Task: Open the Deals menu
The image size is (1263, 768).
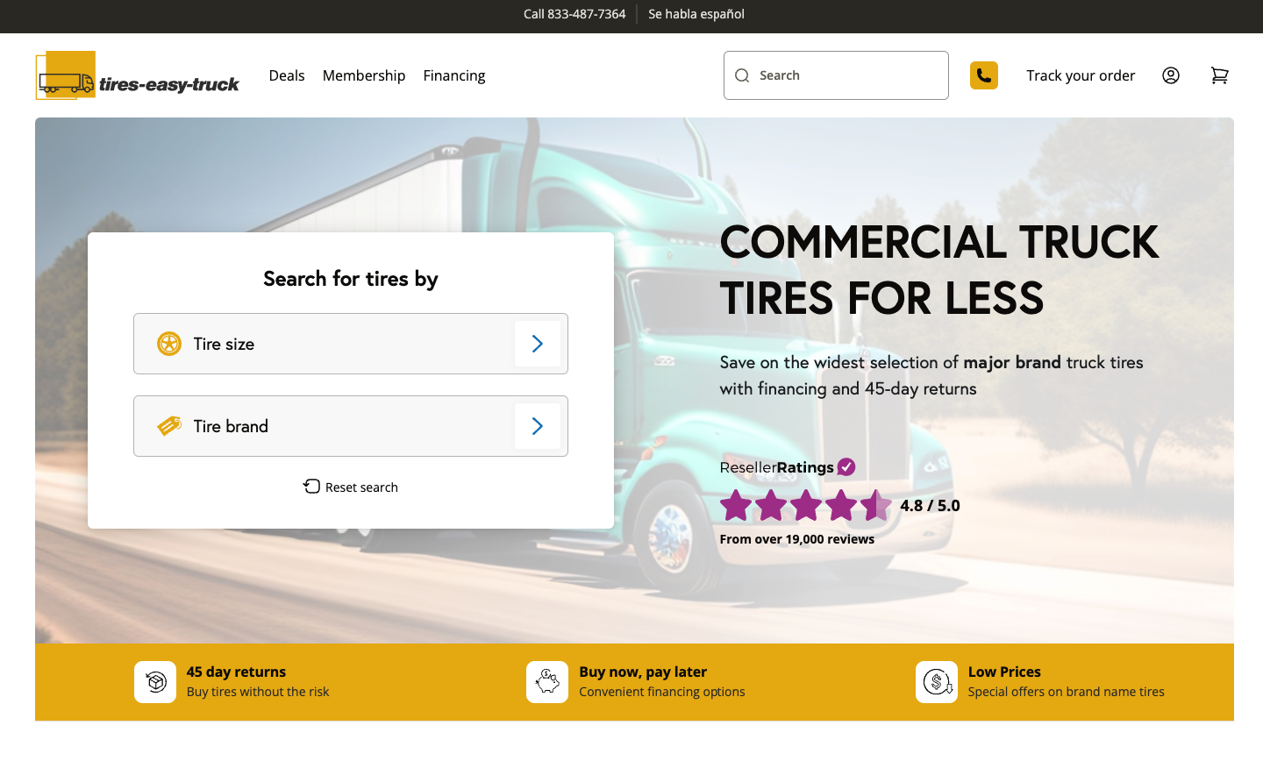Action: (287, 75)
